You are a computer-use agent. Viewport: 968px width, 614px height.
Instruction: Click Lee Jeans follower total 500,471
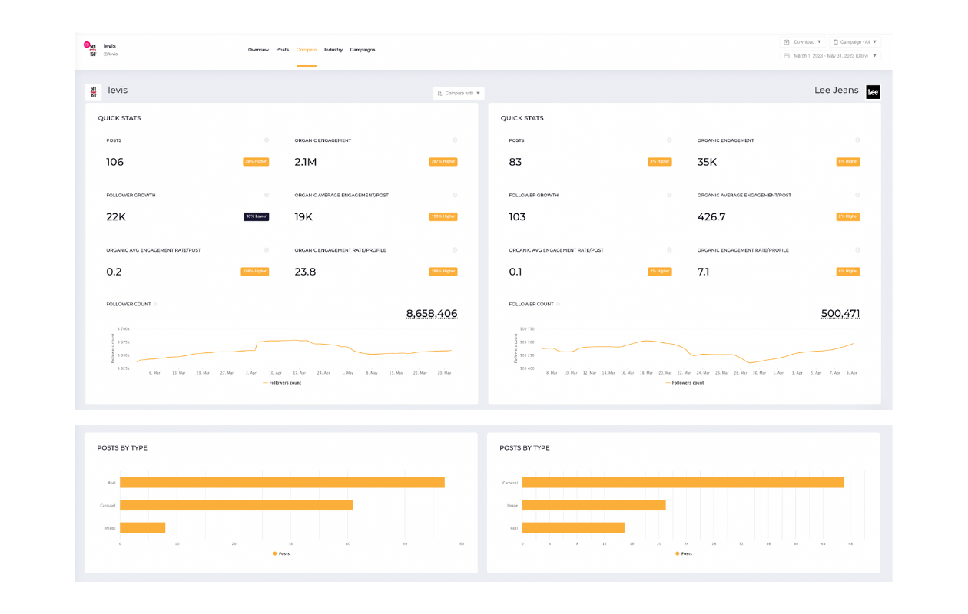point(840,314)
